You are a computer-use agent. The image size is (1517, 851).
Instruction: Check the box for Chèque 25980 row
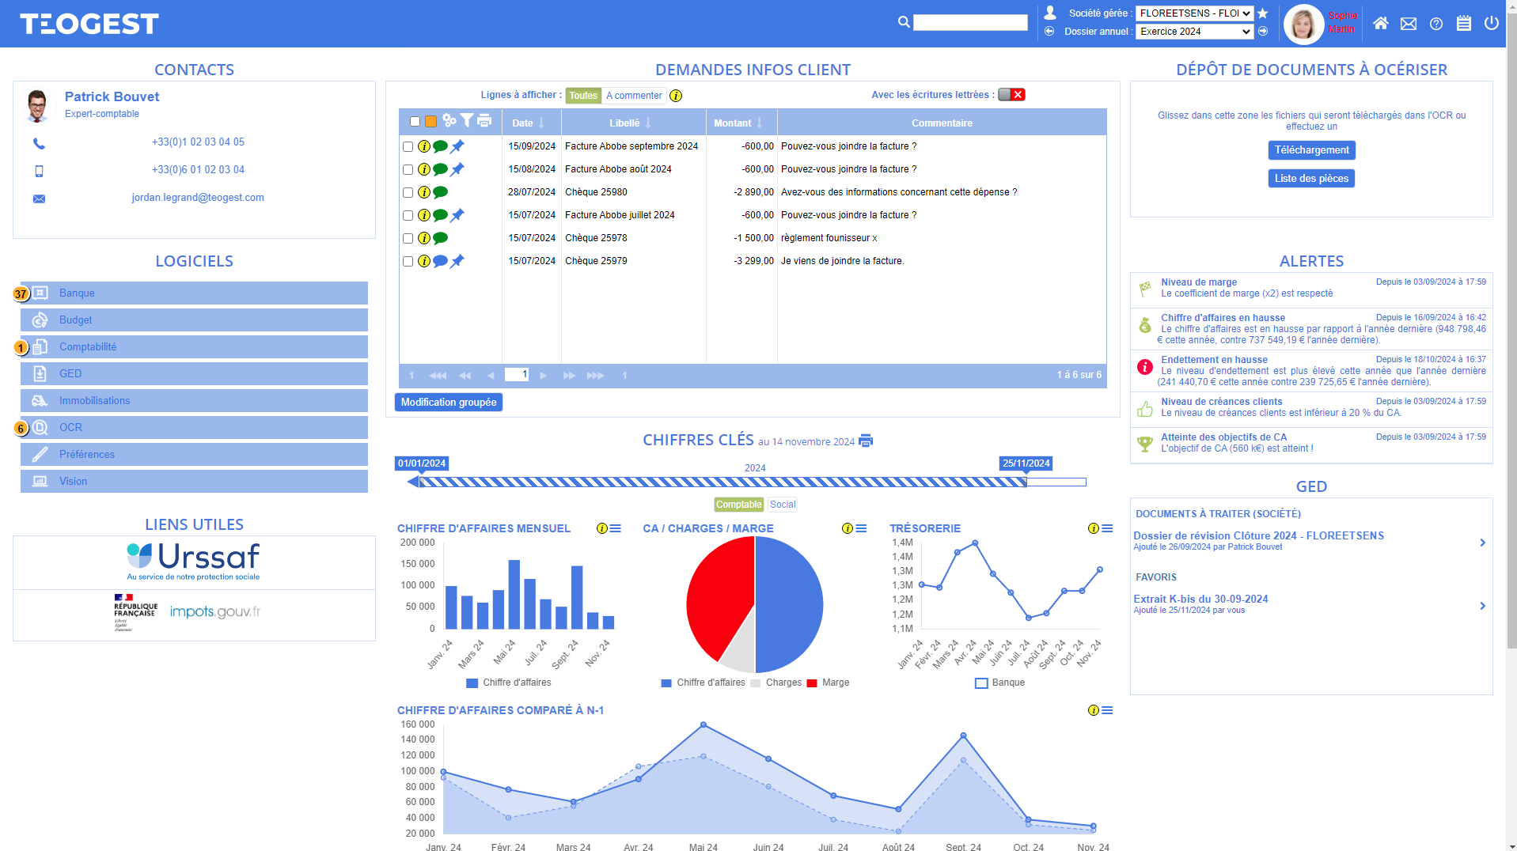coord(408,193)
